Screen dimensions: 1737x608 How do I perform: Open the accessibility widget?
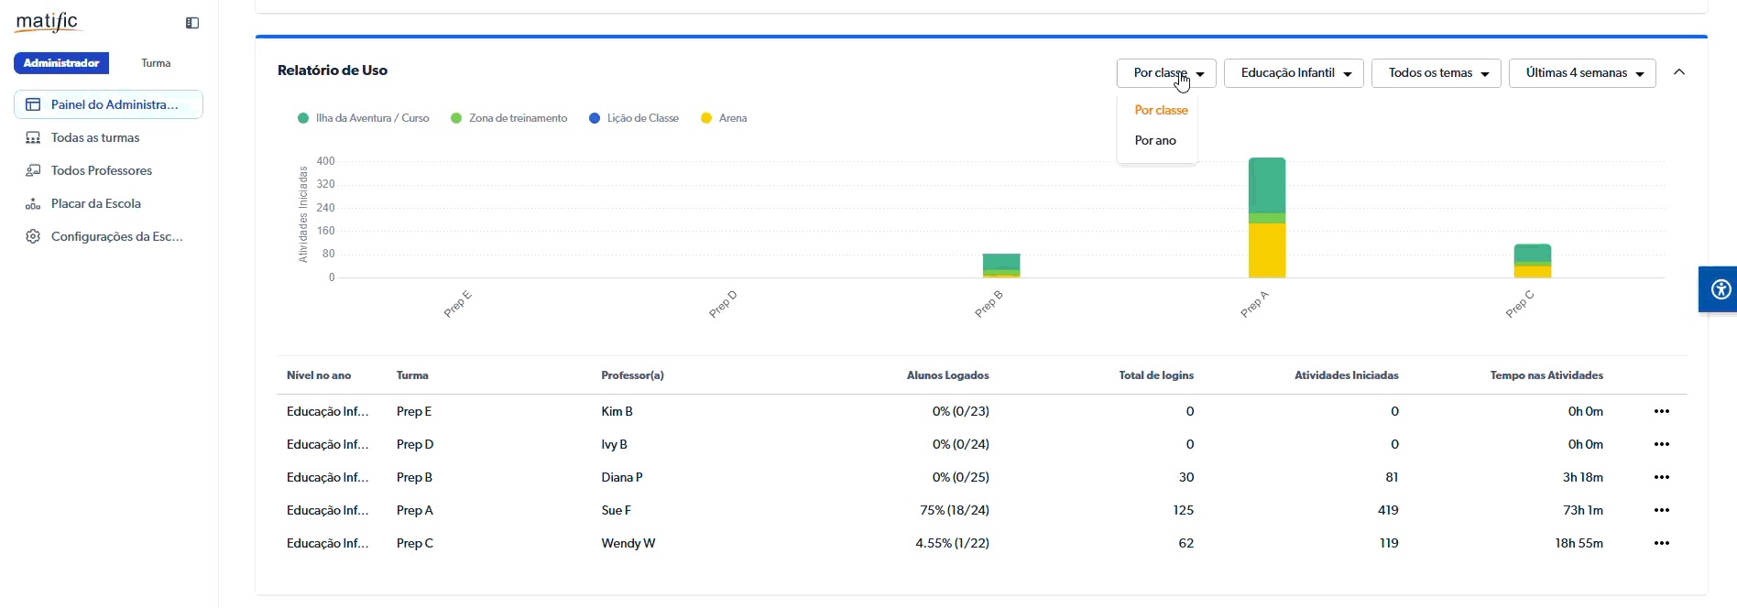[1720, 290]
